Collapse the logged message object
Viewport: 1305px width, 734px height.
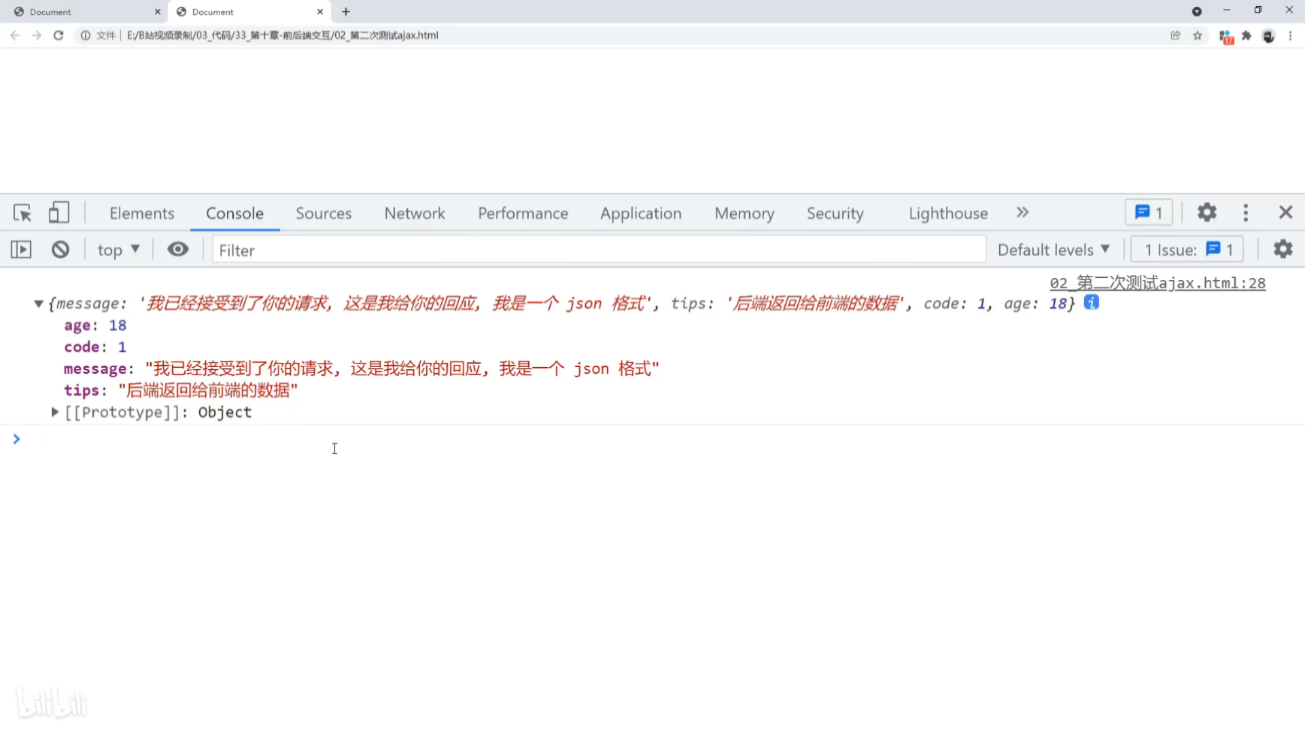click(39, 304)
